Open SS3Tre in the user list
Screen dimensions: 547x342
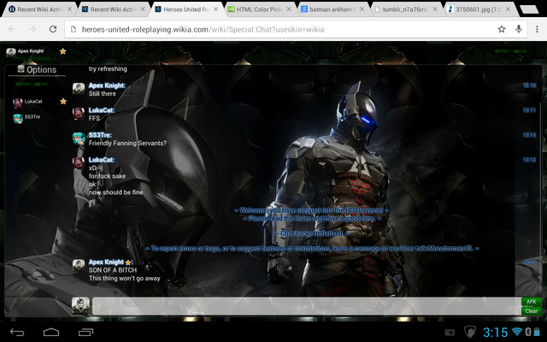click(32, 117)
